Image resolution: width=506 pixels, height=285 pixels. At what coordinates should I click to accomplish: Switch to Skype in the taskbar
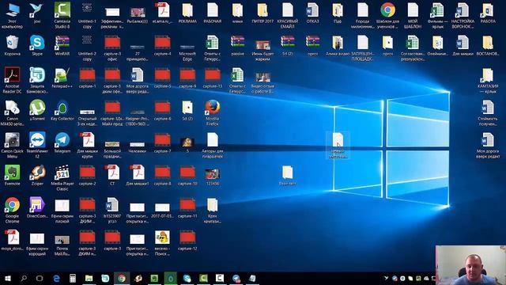click(x=187, y=279)
